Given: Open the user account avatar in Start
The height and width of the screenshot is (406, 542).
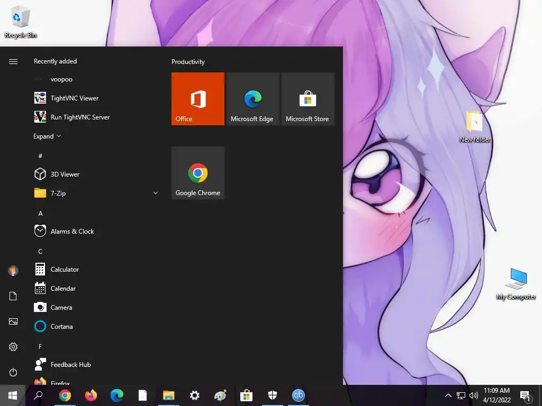Looking at the screenshot, I should (13, 271).
